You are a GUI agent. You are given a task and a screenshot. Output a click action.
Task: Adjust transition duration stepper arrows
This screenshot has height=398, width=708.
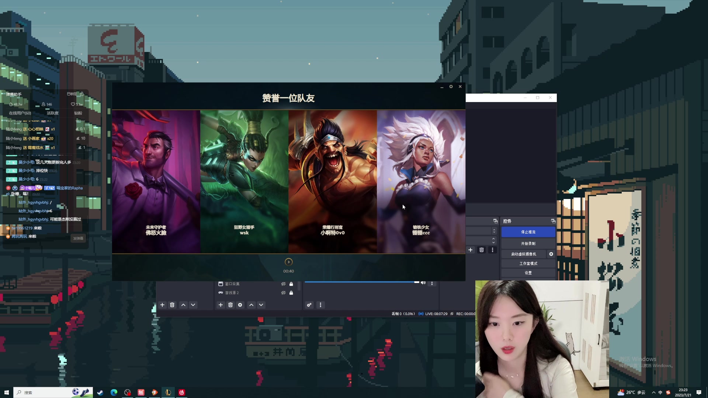click(x=493, y=240)
